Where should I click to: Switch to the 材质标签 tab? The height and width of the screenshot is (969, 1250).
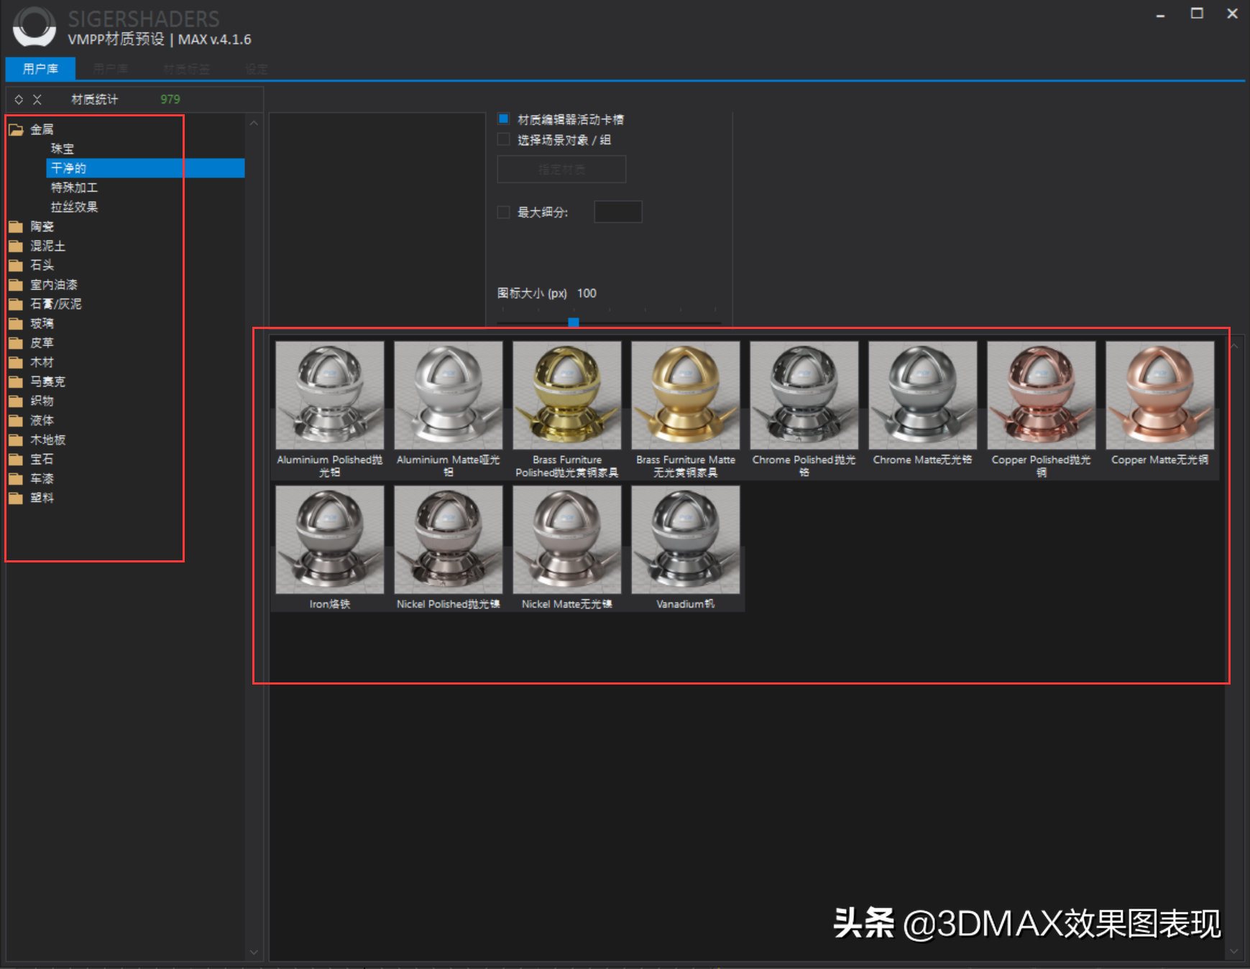186,68
